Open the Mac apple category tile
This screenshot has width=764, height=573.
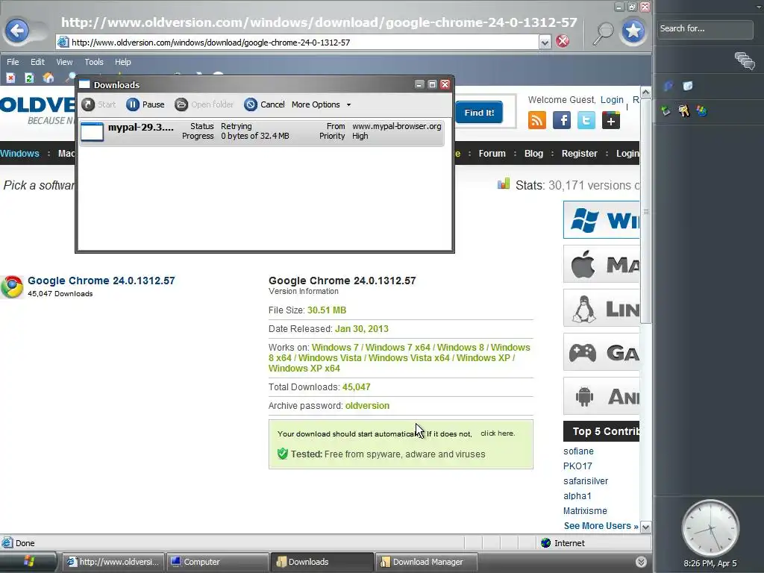601,263
